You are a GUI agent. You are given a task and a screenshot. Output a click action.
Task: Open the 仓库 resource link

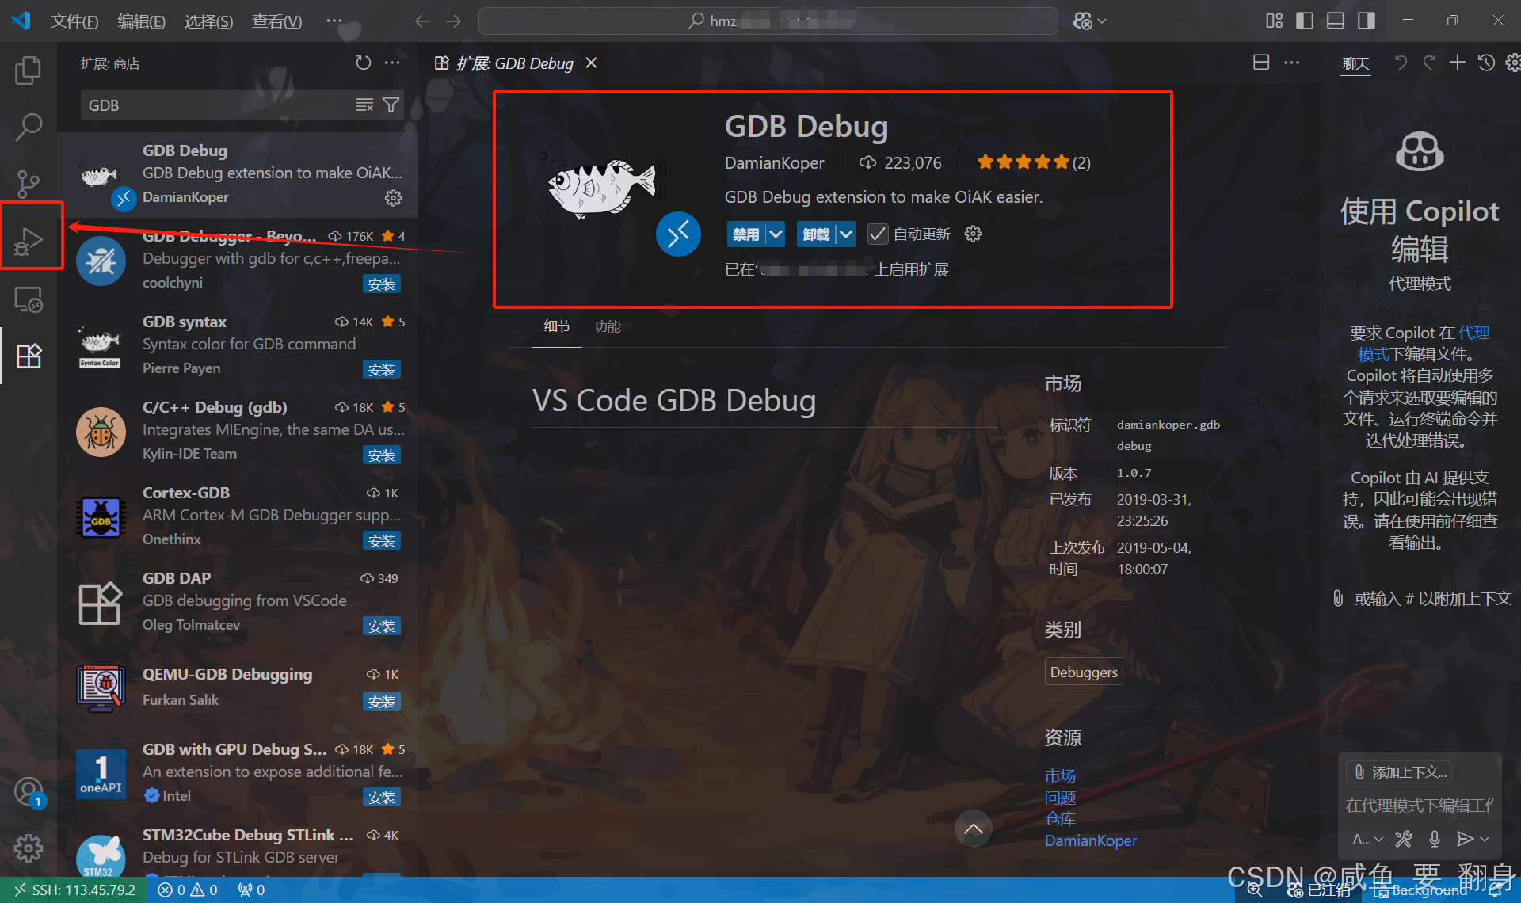click(1060, 818)
